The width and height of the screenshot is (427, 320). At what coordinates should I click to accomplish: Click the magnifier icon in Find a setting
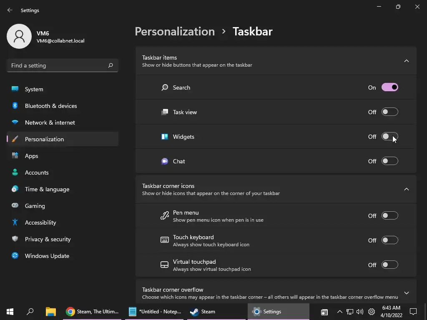pos(110,65)
